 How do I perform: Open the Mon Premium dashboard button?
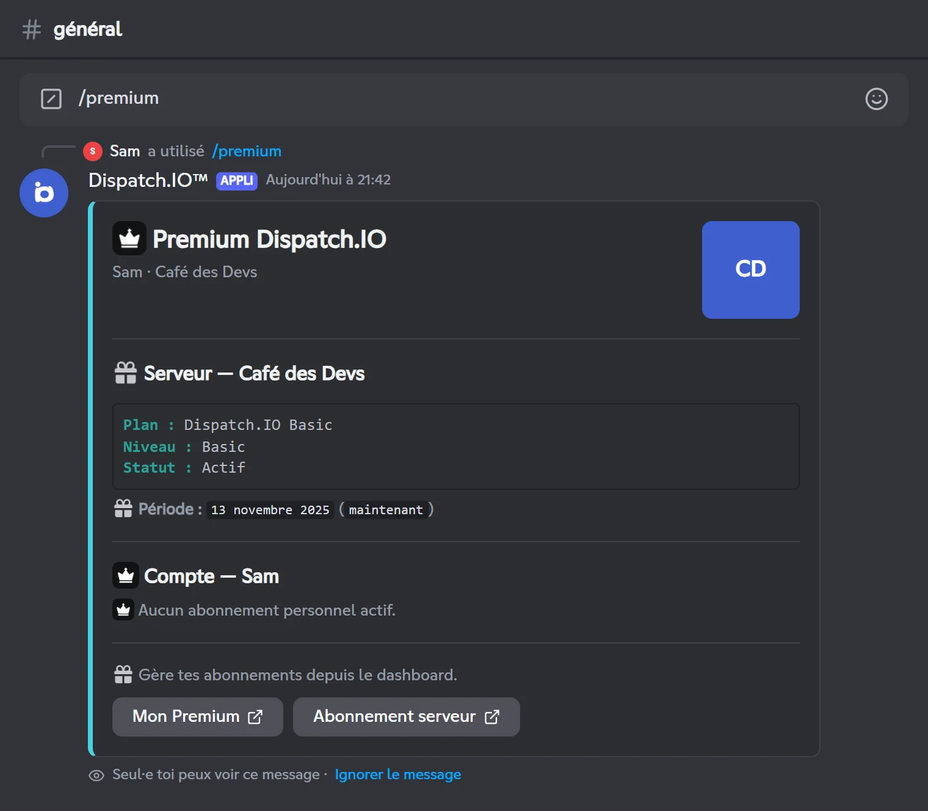point(198,717)
